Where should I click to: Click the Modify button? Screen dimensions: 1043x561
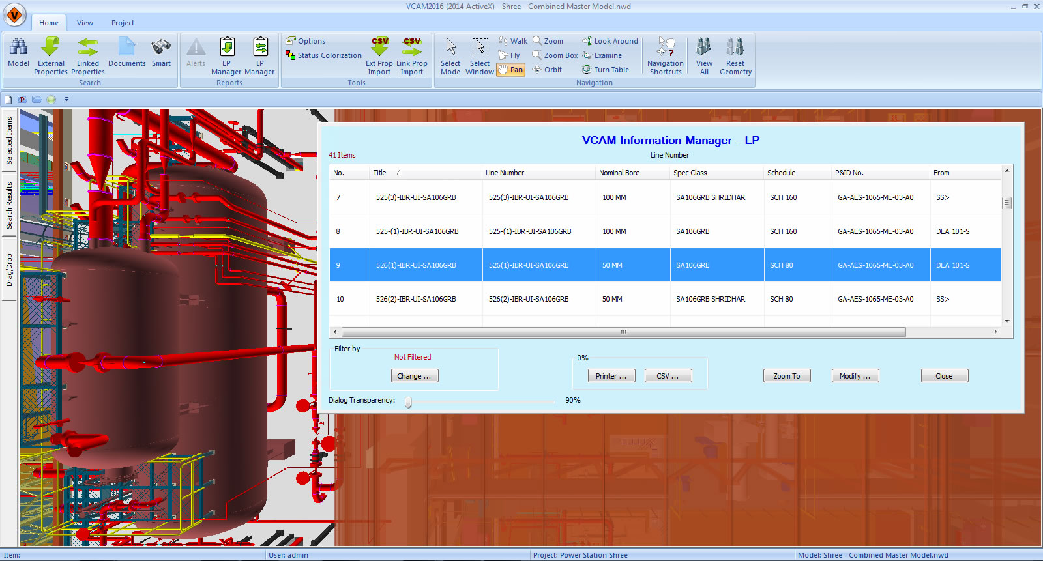pos(855,376)
